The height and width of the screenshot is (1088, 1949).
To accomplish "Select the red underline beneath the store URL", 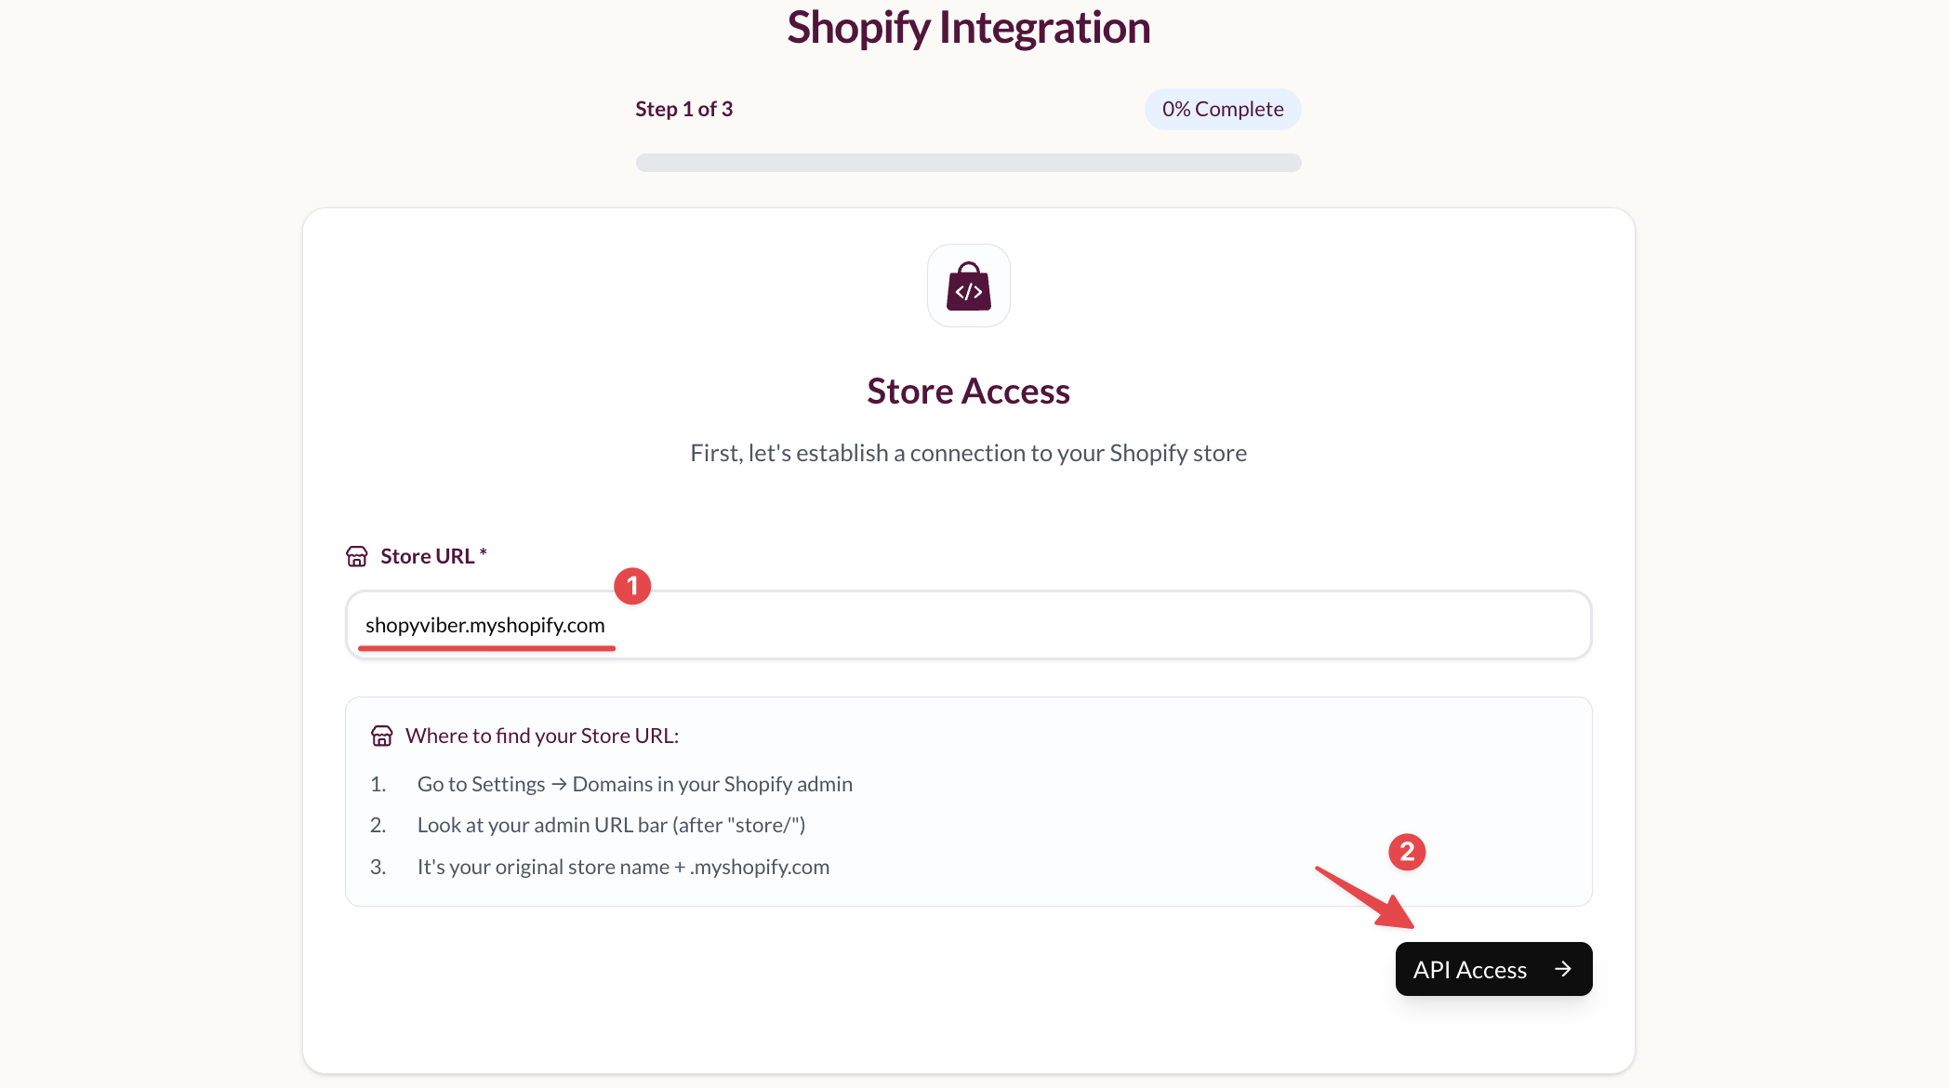I will pyautogui.click(x=486, y=646).
